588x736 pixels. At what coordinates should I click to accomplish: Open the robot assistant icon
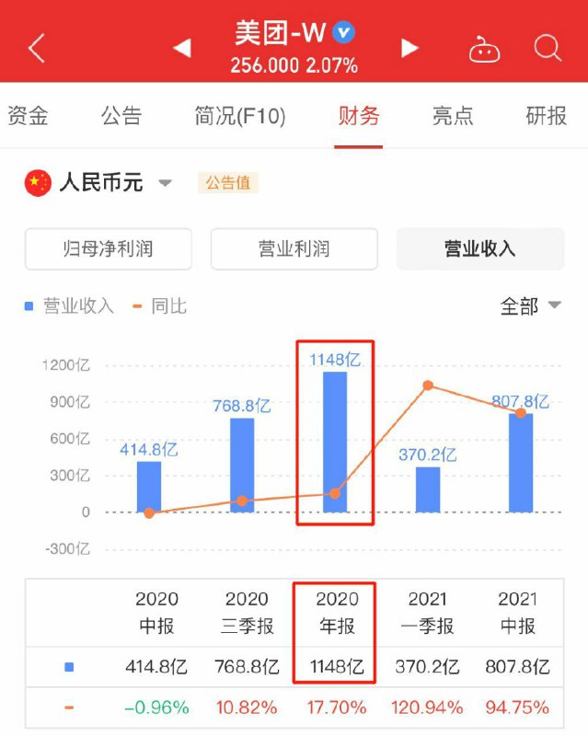[x=484, y=49]
